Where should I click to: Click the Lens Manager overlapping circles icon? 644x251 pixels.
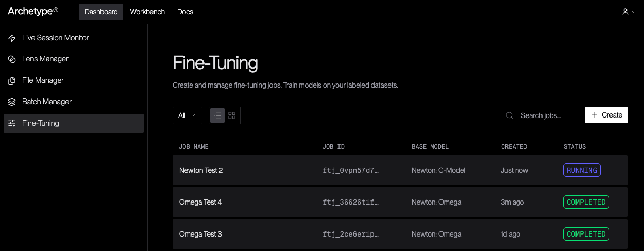coord(12,59)
